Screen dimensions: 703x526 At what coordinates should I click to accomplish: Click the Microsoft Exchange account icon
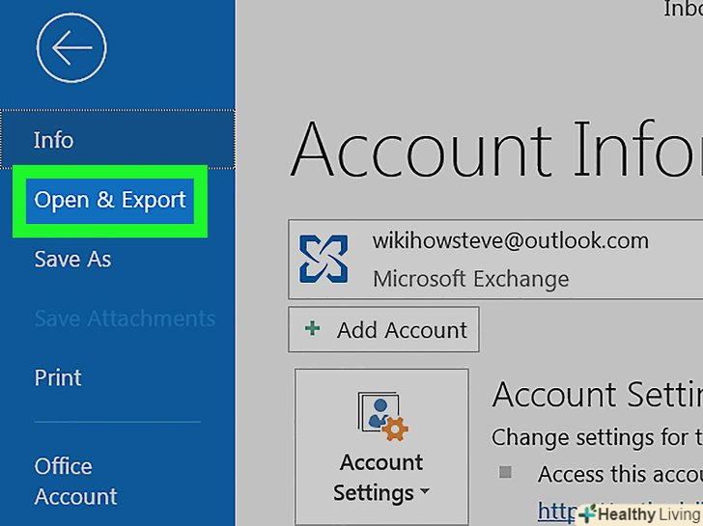323,259
